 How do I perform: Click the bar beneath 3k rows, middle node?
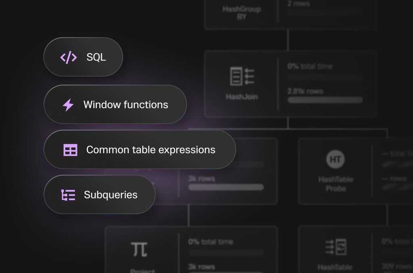[x=226, y=187]
